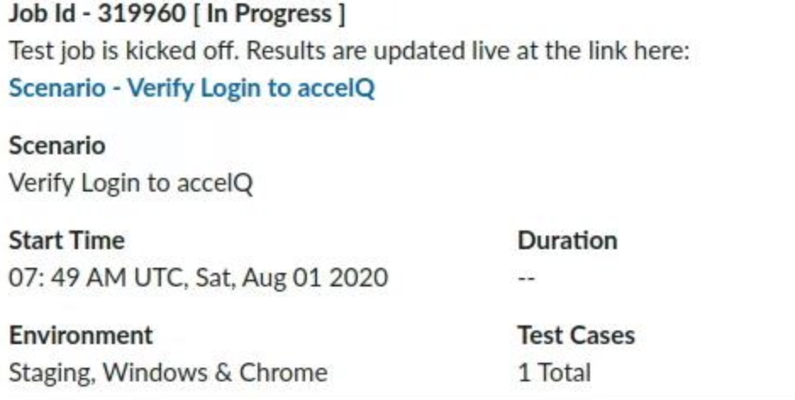Click the 'Test job is kicked off' sentence
The height and width of the screenshot is (400, 795).
pos(124,51)
